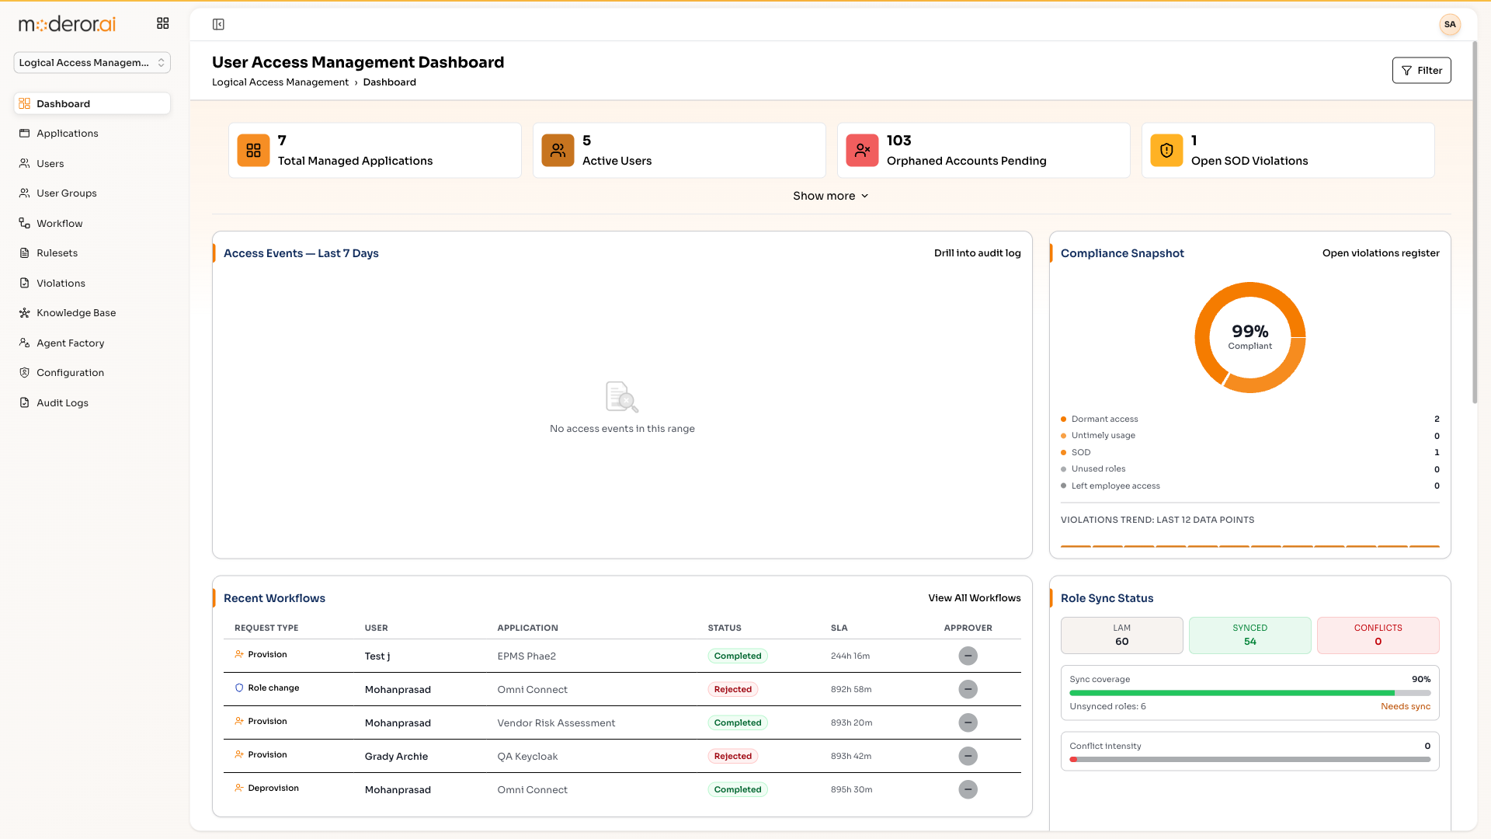Click the Workflow sidebar icon
The width and height of the screenshot is (1491, 839).
[x=25, y=223]
